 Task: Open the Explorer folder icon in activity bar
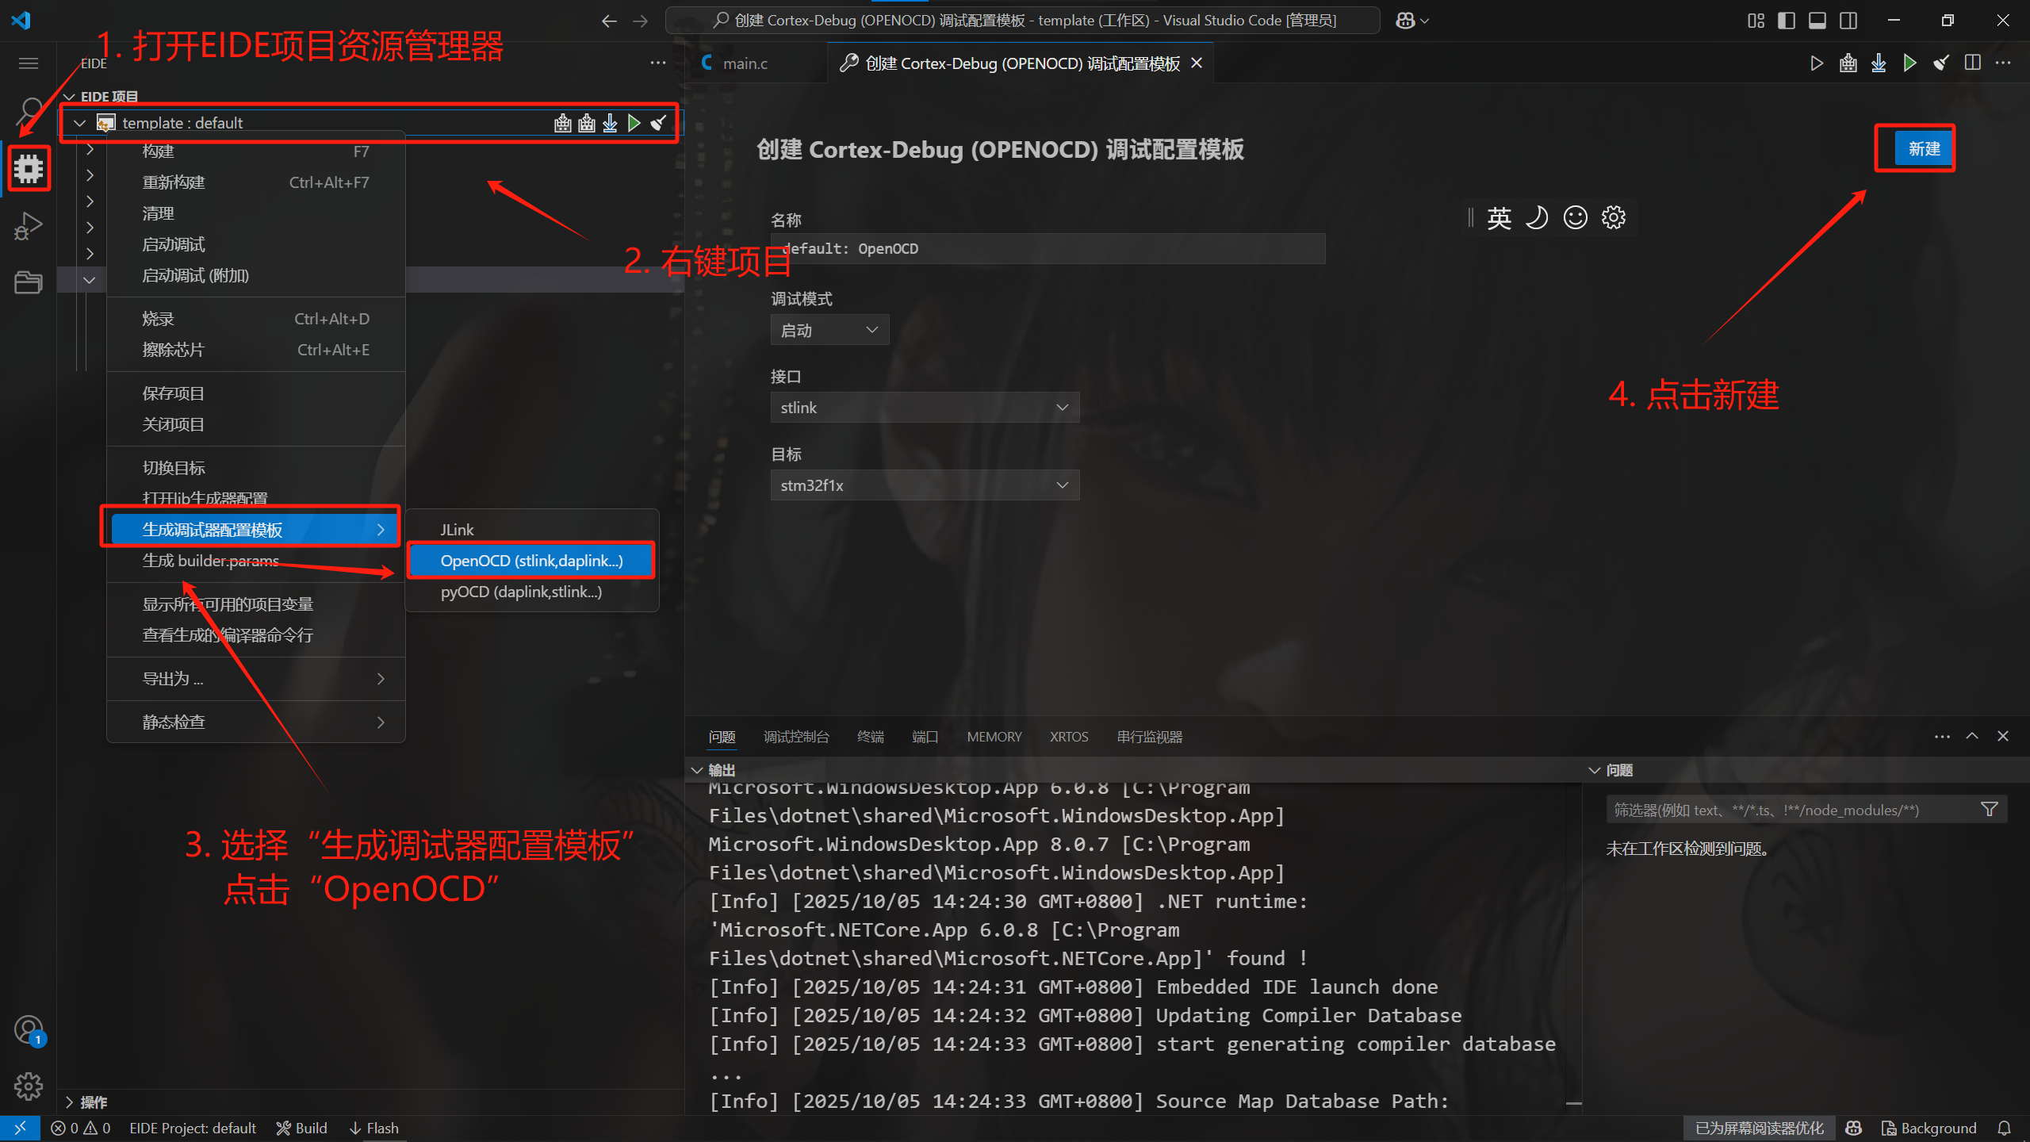(x=29, y=282)
